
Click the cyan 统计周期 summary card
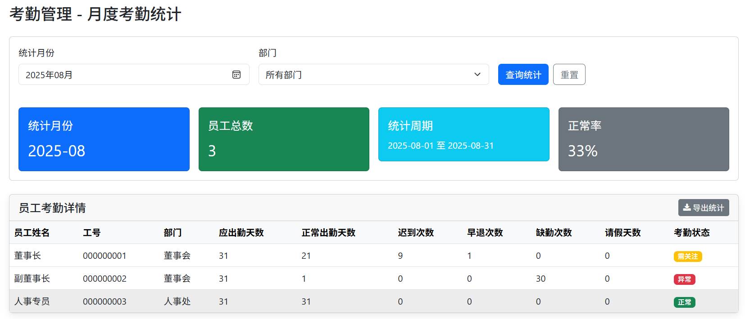pos(463,134)
